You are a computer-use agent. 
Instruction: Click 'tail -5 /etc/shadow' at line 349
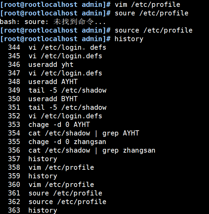57,90
